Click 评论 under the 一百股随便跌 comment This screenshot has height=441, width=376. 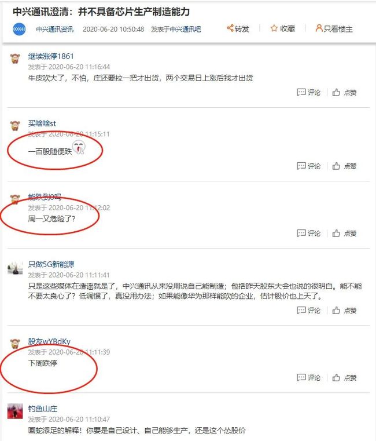(x=308, y=166)
